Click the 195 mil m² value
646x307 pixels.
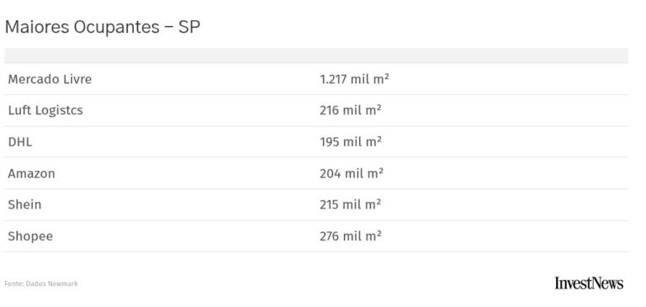click(x=351, y=142)
